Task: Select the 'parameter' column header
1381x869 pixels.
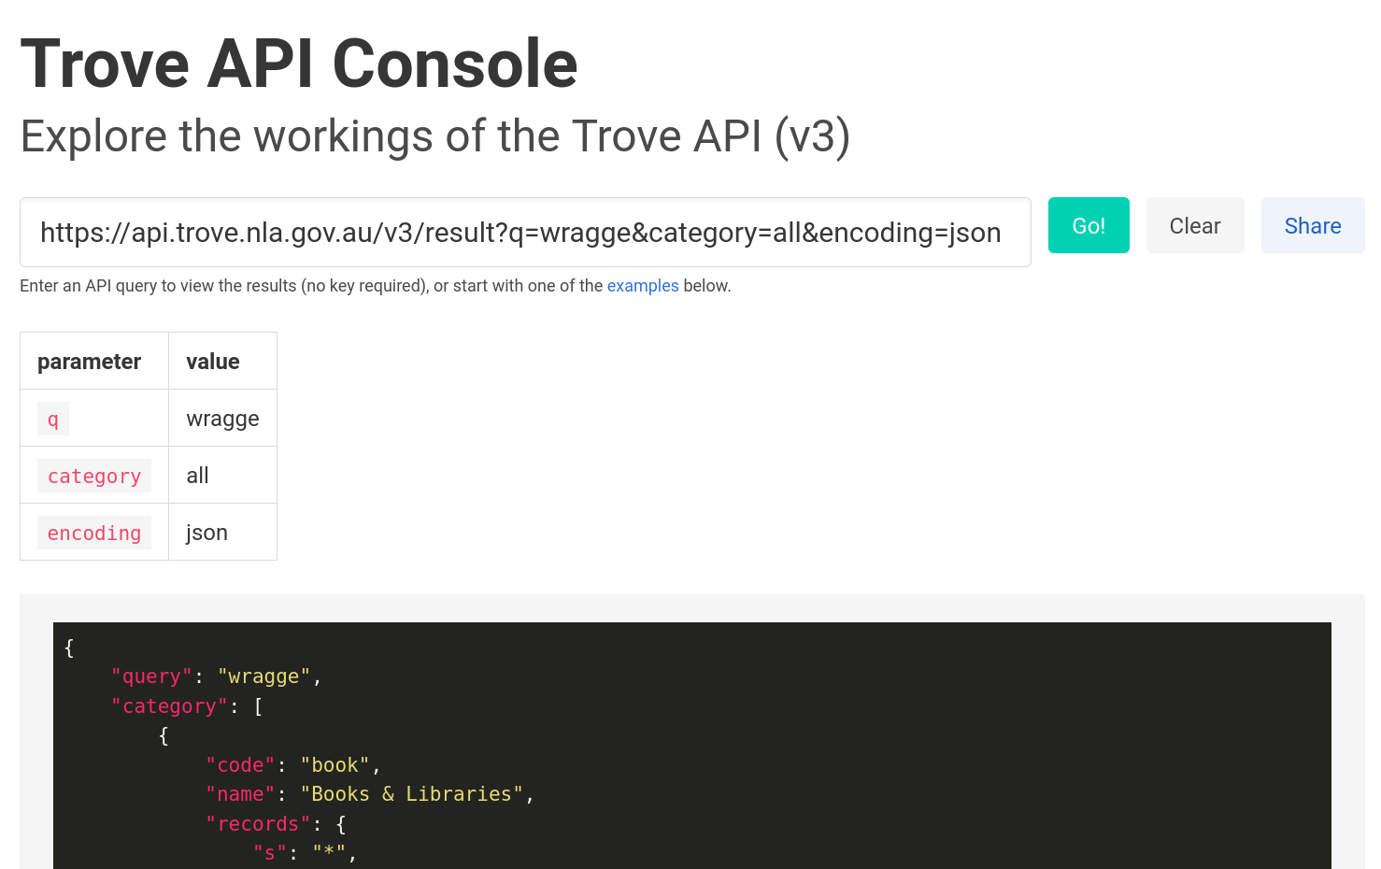Action: point(94,361)
